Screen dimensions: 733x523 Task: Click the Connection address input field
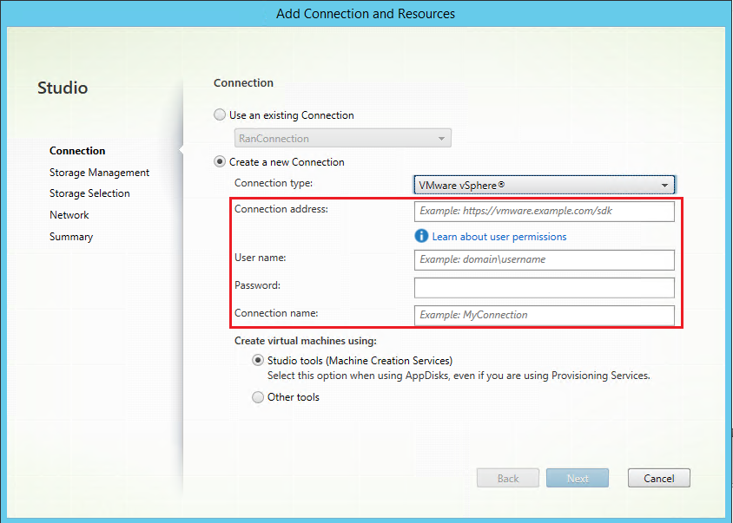[x=544, y=211]
